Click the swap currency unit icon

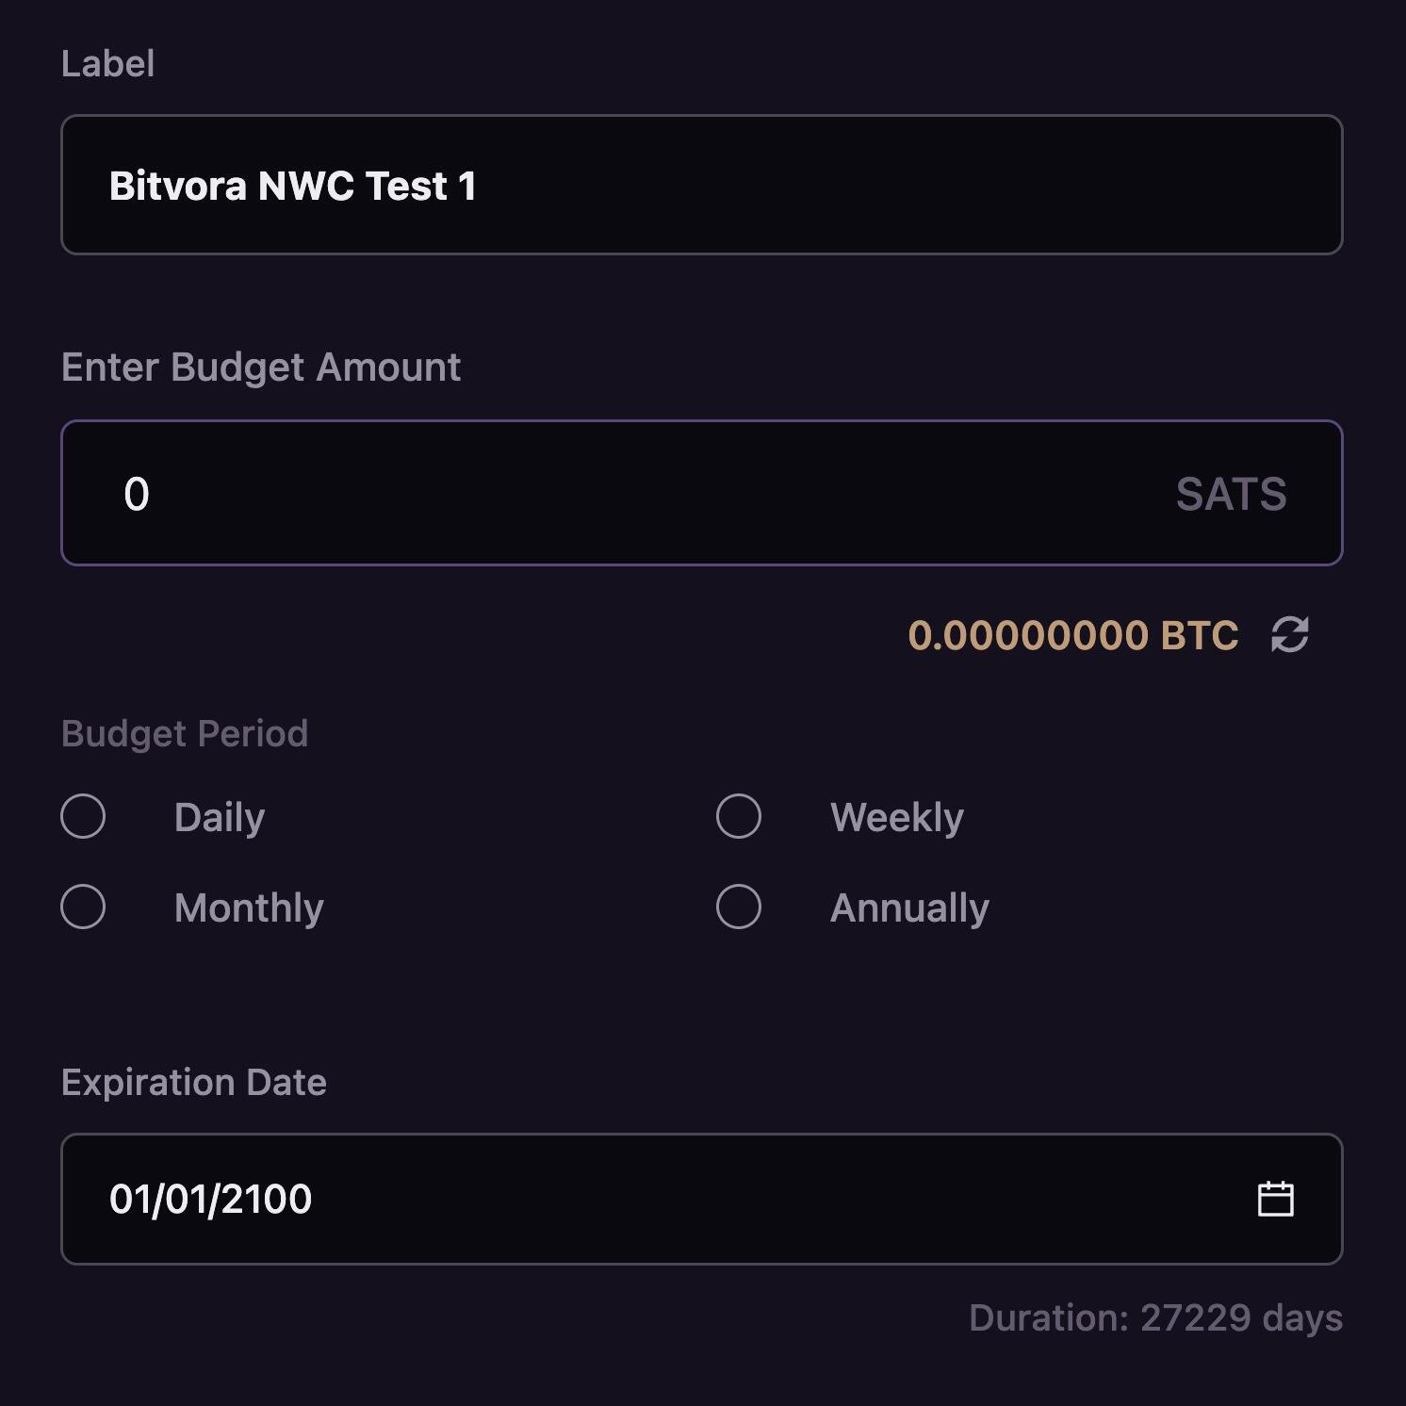[1289, 634]
